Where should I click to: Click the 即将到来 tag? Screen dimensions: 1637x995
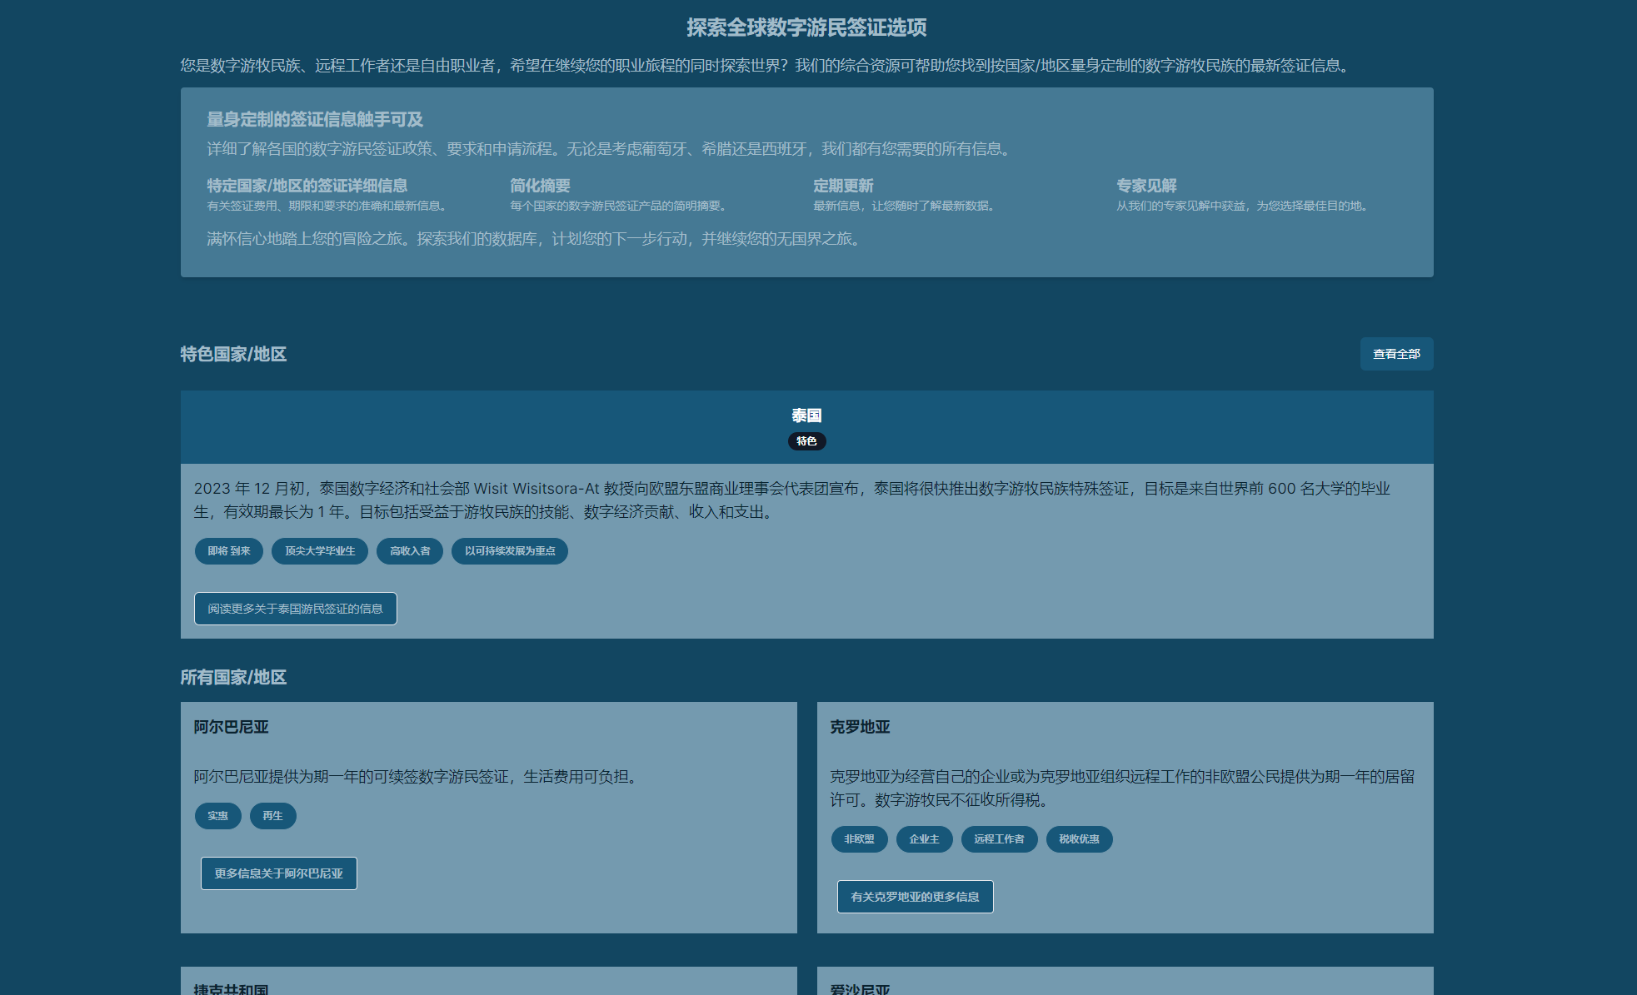point(229,551)
